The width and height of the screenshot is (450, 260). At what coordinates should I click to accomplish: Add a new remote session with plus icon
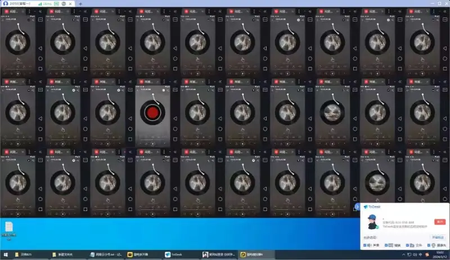point(80,4)
